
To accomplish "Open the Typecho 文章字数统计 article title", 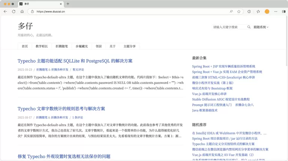I will pyautogui.click(x=61, y=109).
